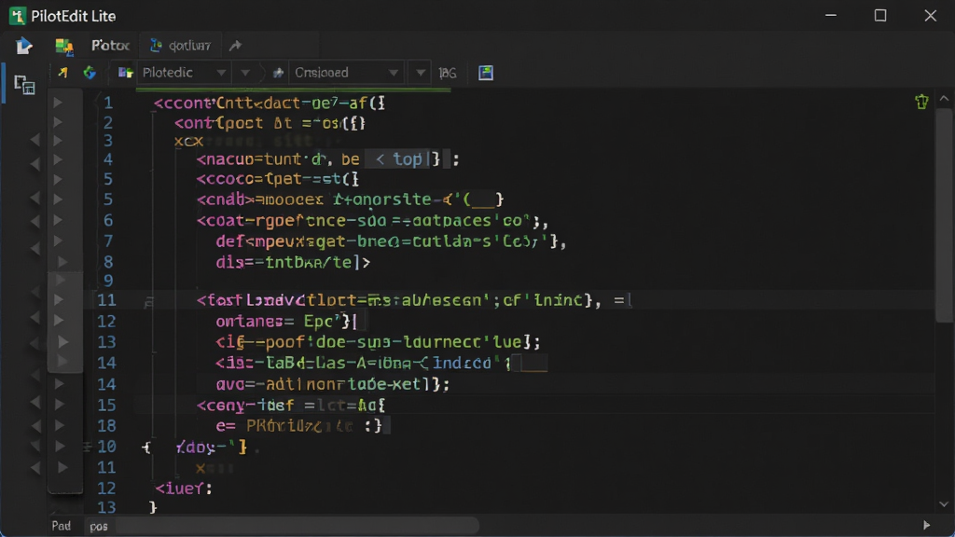The height and width of the screenshot is (537, 955).
Task: Switch to the Potox tab
Action: pos(110,46)
